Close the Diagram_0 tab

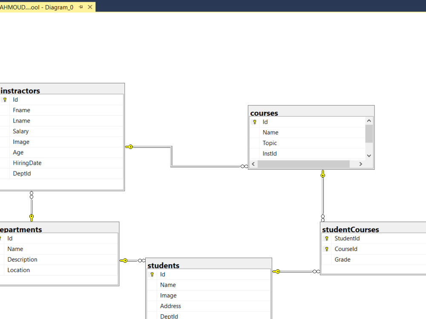[90, 7]
